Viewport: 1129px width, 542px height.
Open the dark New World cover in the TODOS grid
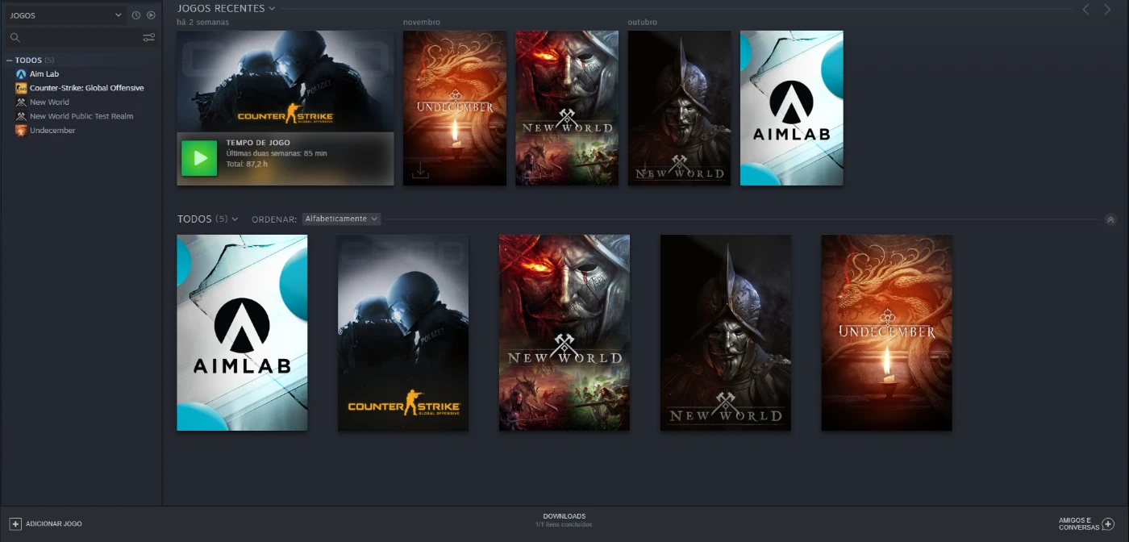coord(726,332)
